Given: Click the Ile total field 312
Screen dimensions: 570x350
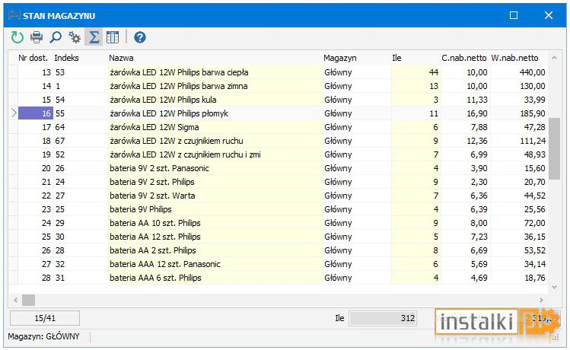Looking at the screenshot, I should coord(383,318).
